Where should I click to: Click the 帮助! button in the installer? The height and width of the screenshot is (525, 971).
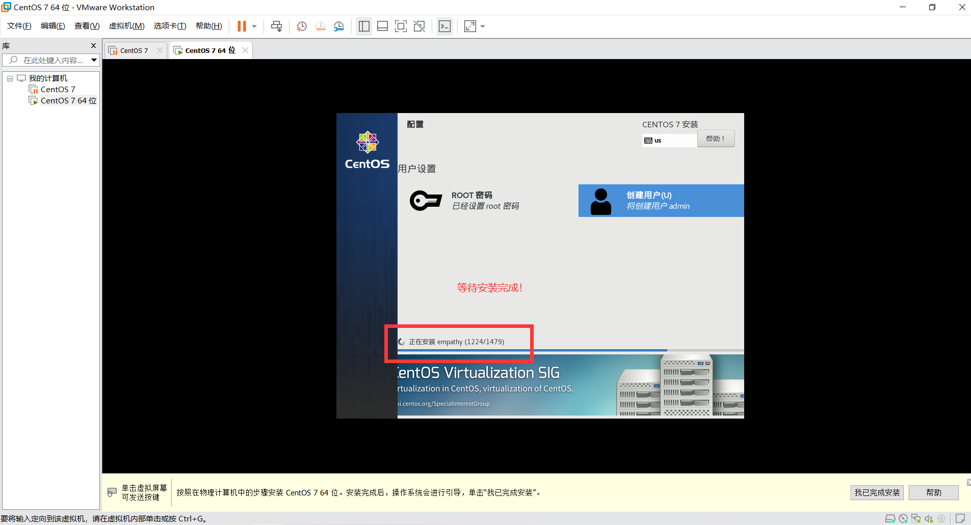click(x=716, y=139)
